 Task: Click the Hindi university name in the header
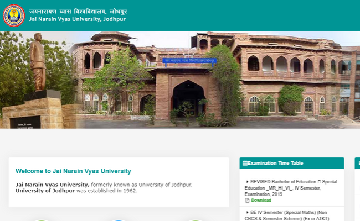pos(78,12)
